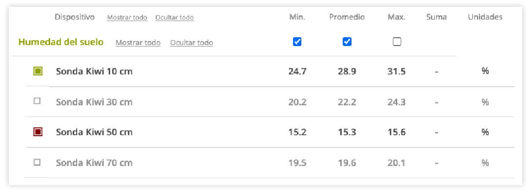Click the Dispositivo column header

pos(75,17)
